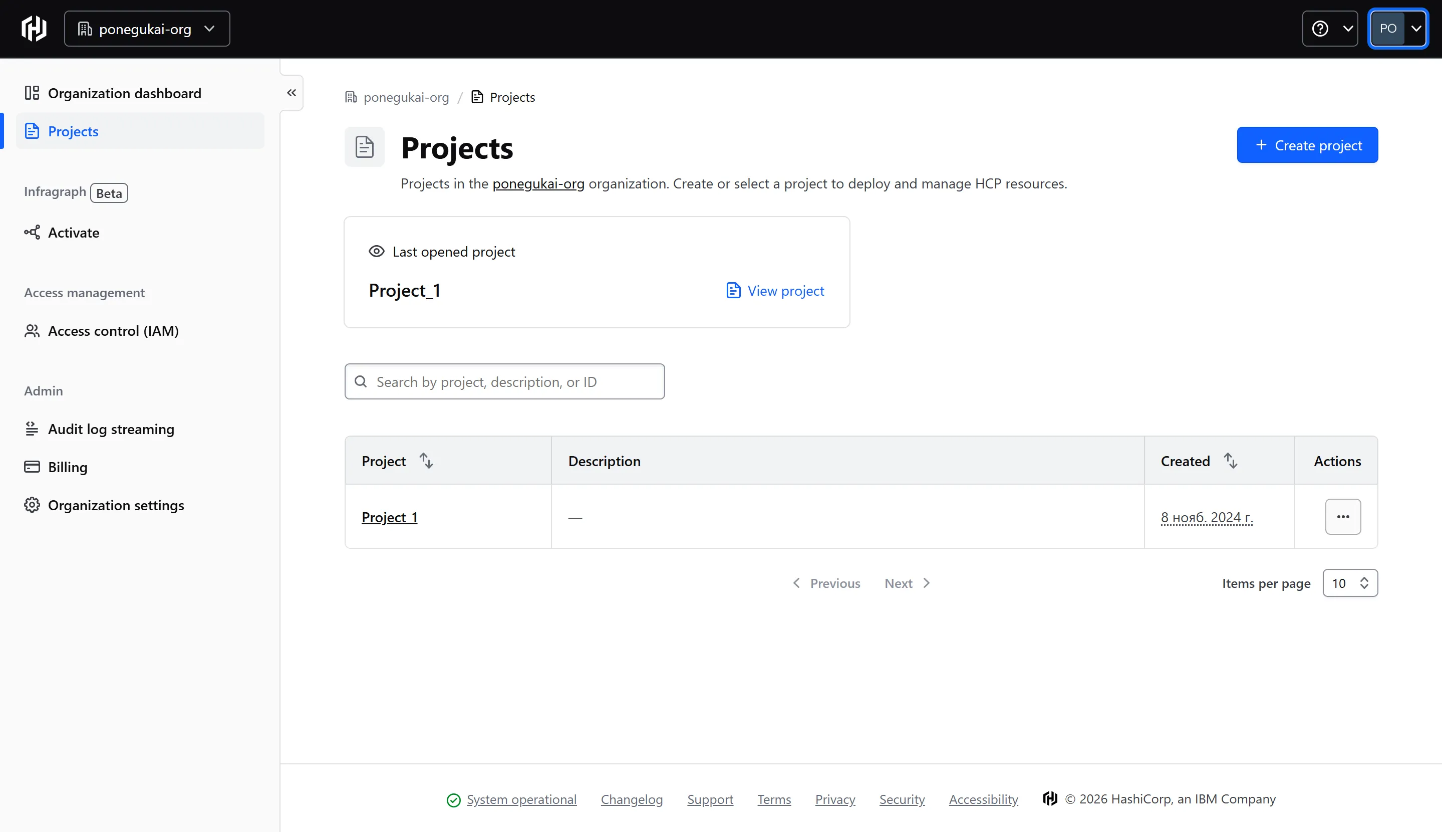Open the Security footer link
Image resolution: width=1442 pixels, height=832 pixels.
point(902,799)
